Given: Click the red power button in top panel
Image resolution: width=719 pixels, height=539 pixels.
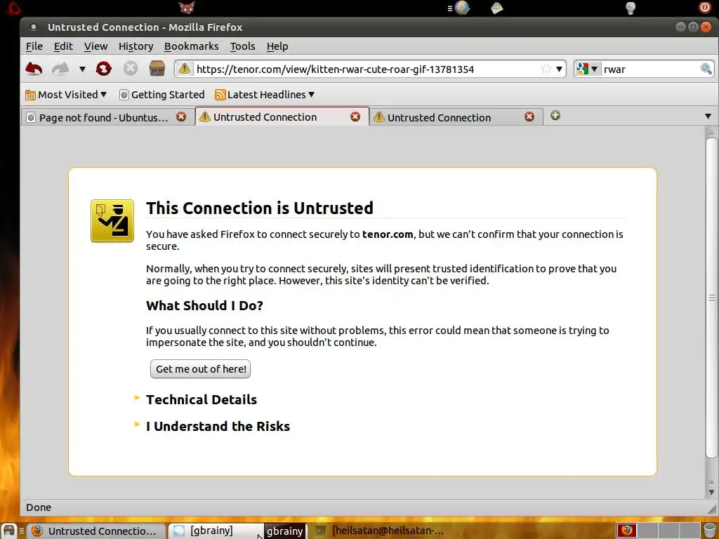Looking at the screenshot, I should click(x=704, y=7).
